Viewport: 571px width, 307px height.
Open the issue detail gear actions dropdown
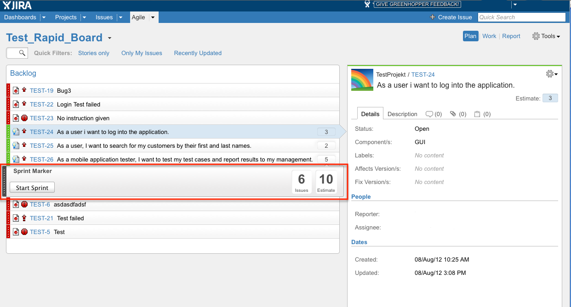pyautogui.click(x=551, y=74)
